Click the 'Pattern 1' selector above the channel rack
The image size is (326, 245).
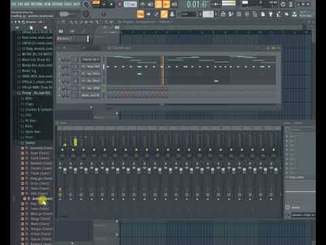(72, 39)
